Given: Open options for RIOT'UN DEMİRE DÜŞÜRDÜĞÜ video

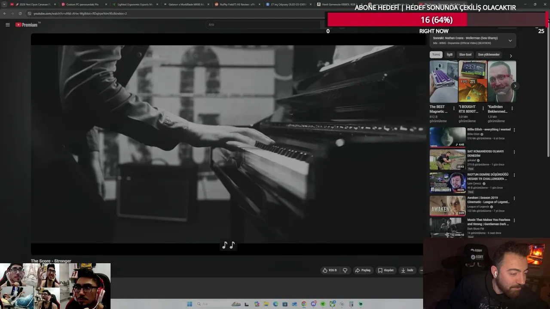Looking at the screenshot, I should [x=514, y=175].
